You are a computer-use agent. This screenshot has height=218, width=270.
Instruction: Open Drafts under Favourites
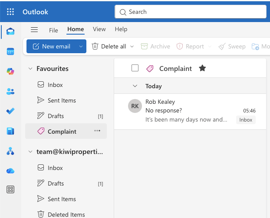point(66,116)
